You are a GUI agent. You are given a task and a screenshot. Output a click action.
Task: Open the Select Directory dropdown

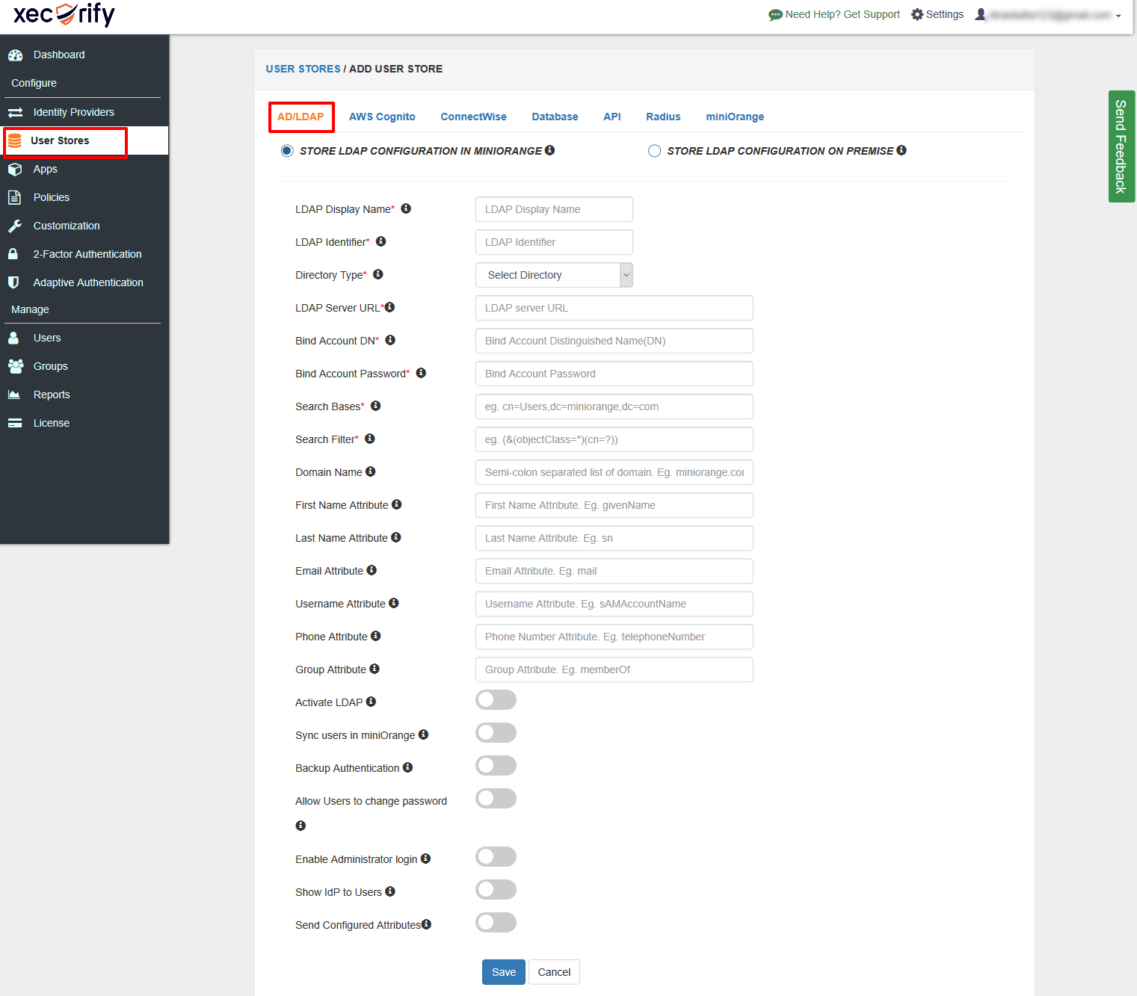[554, 275]
